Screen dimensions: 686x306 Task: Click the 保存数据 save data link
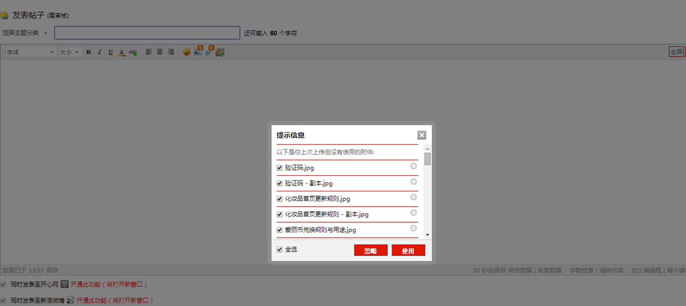520,271
